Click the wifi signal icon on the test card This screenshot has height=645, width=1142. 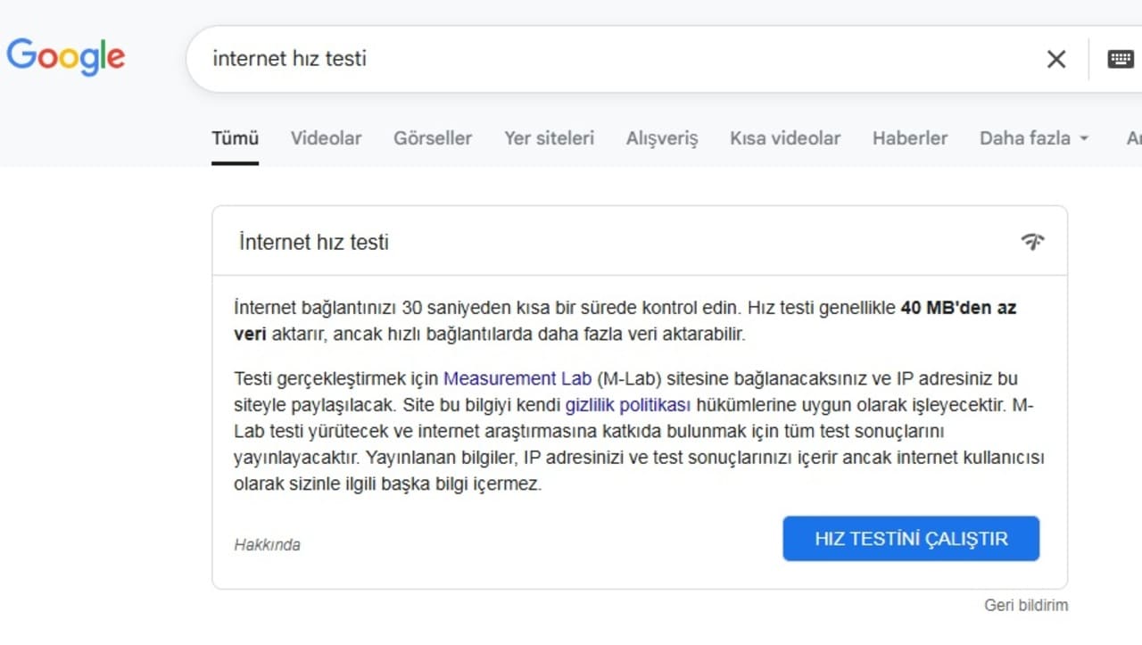tap(1032, 241)
